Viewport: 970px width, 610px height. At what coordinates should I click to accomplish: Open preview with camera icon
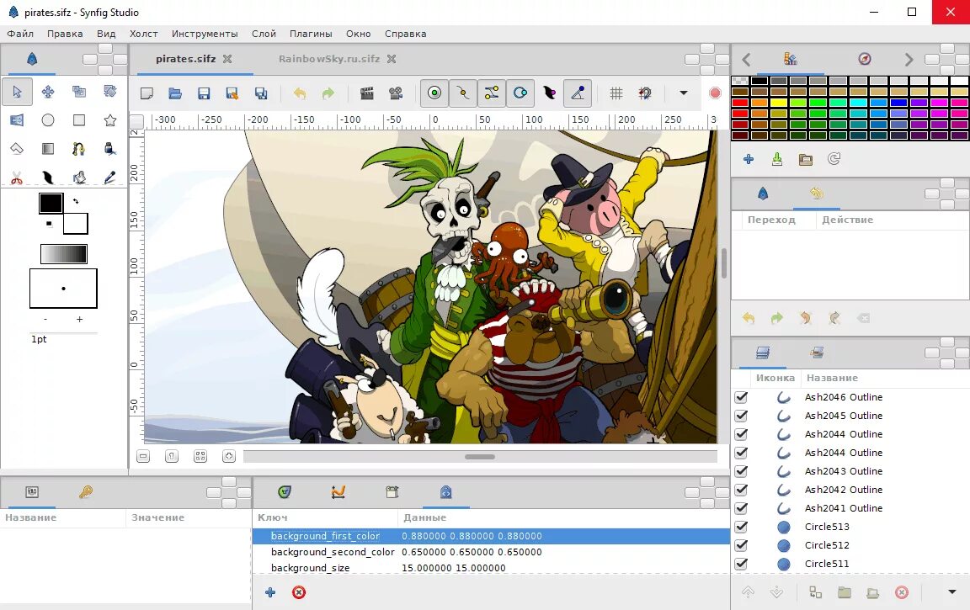pyautogui.click(x=396, y=93)
